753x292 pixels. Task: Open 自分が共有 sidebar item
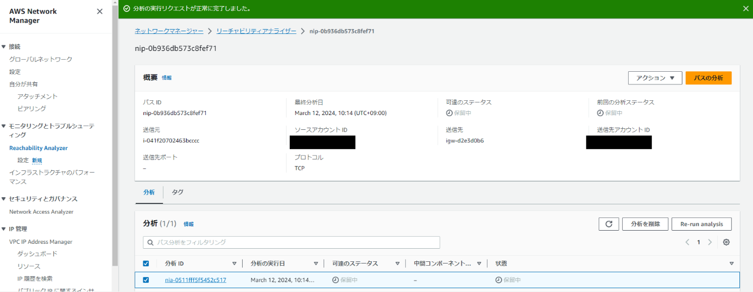click(24, 84)
